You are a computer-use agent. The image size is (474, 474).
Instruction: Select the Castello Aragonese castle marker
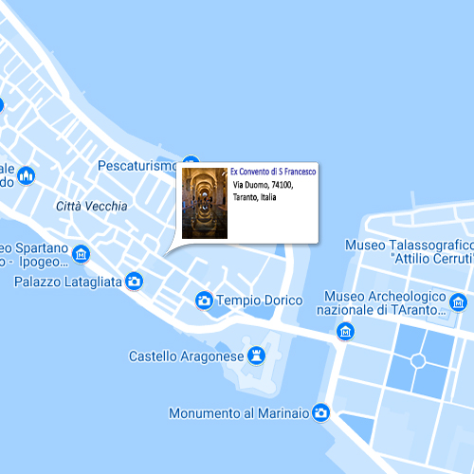point(256,355)
